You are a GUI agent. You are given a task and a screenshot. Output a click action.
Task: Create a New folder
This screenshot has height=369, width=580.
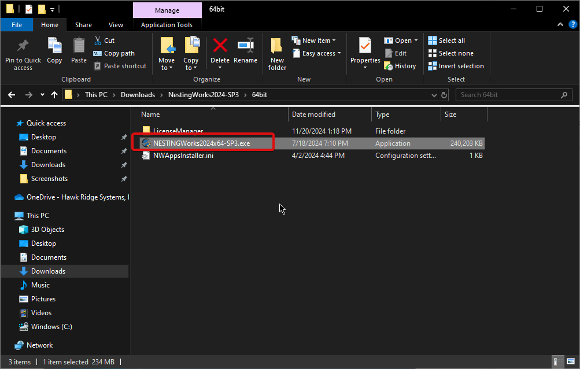pos(277,54)
